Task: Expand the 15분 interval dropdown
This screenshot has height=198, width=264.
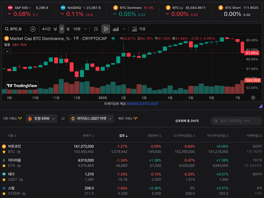Action: (80, 29)
